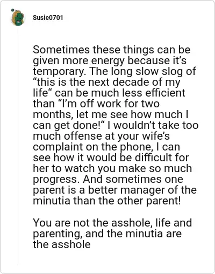Click "minutia than the other parent!" line
215x274 pixels.
click(107, 201)
